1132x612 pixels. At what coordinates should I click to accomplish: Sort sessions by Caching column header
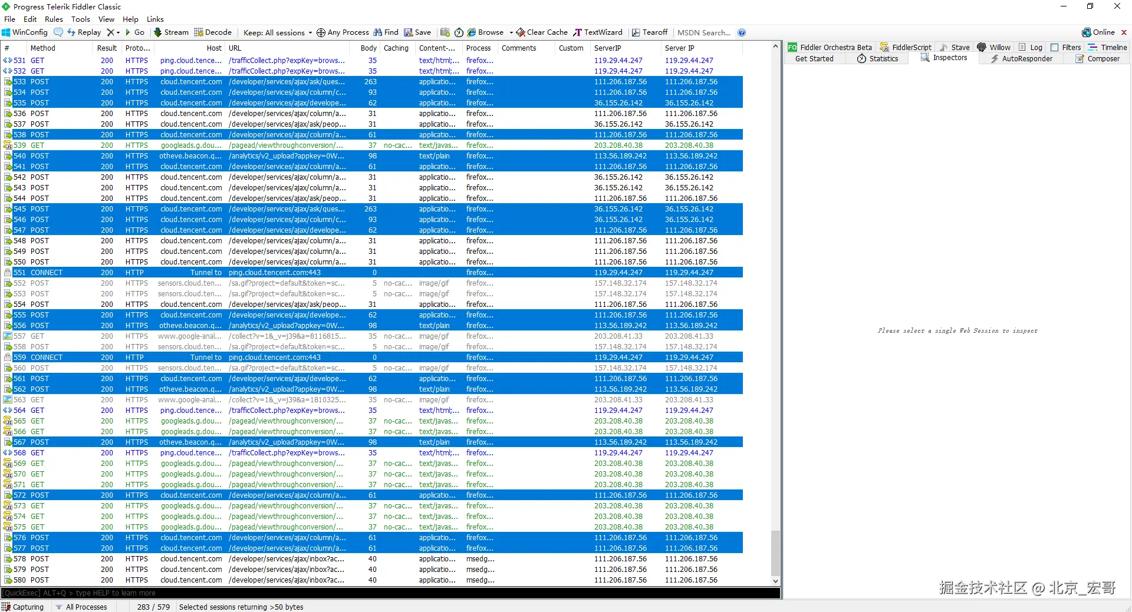pyautogui.click(x=396, y=48)
